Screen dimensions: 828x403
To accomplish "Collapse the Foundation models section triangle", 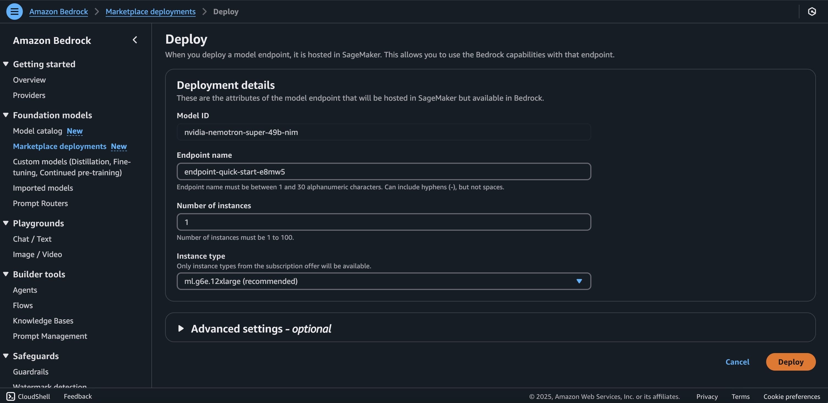I will coord(6,115).
